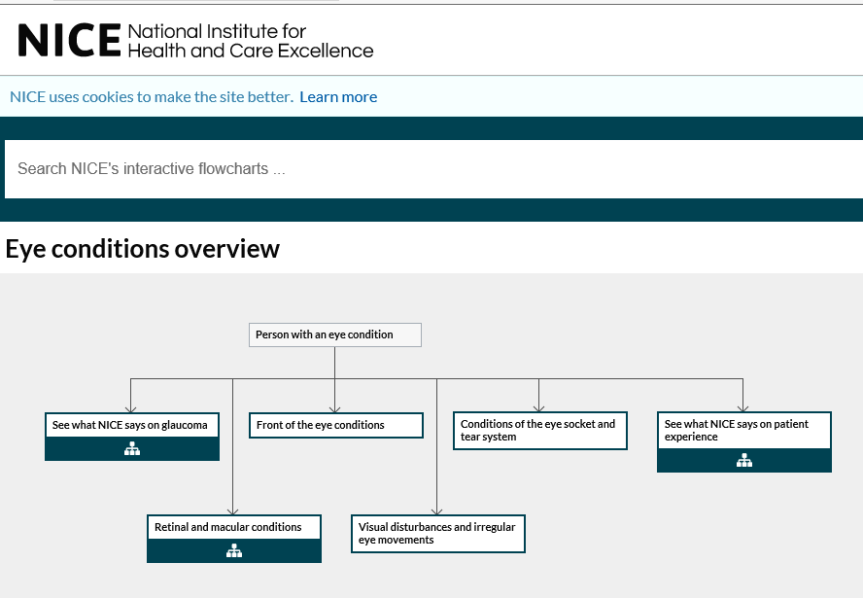This screenshot has width=863, height=598.
Task: Follow the Learn more cookies link
Action: tap(338, 97)
